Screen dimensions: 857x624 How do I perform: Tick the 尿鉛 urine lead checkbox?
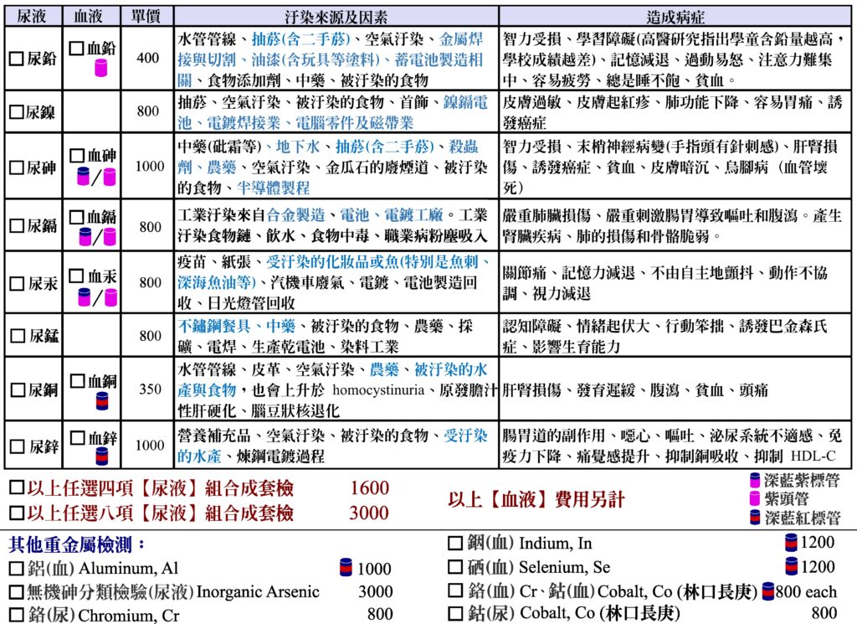(17, 59)
